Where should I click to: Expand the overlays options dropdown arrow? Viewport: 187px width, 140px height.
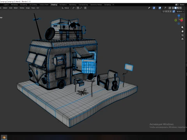[162, 8]
